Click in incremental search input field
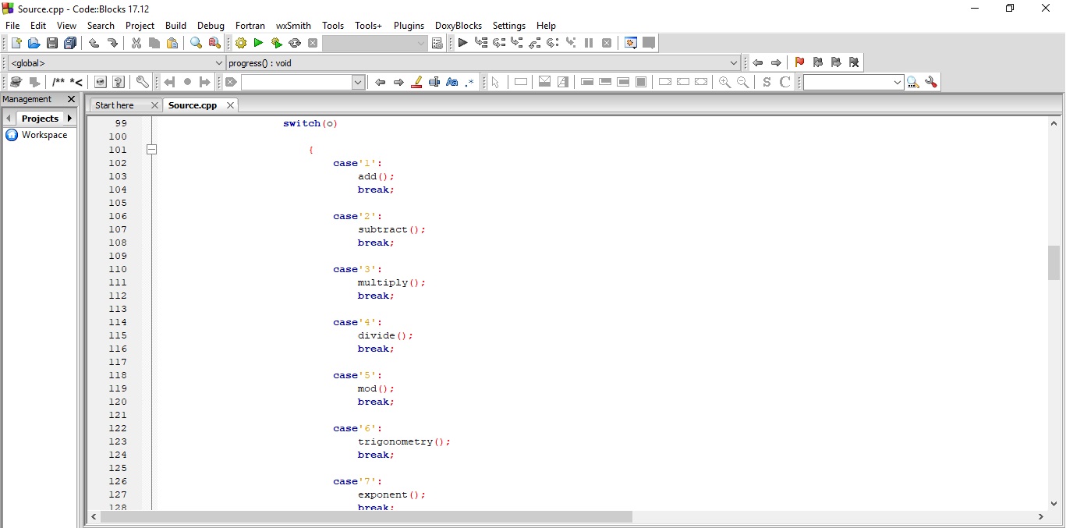 tap(296, 82)
